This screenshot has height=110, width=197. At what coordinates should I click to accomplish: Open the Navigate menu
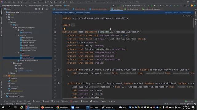point(21,2)
